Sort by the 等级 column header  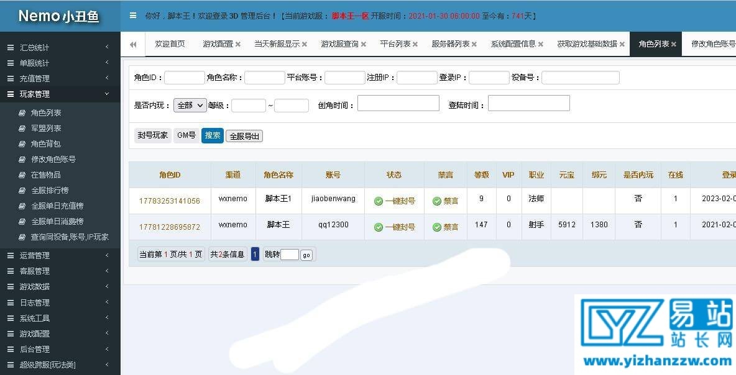click(x=482, y=175)
